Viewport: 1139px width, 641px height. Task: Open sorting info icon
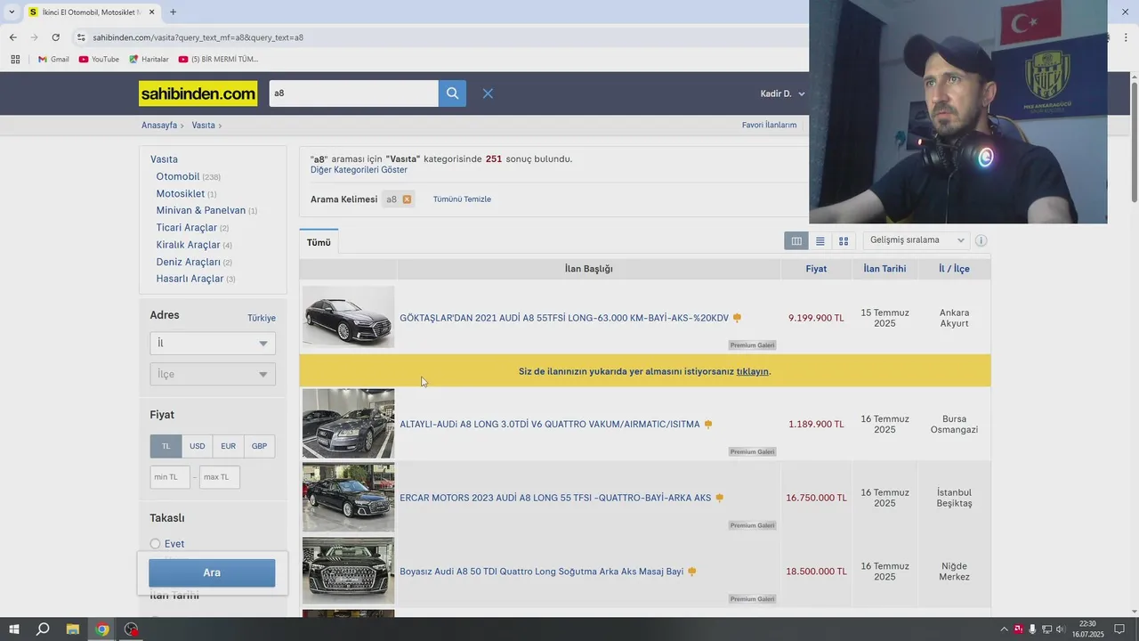tap(981, 240)
